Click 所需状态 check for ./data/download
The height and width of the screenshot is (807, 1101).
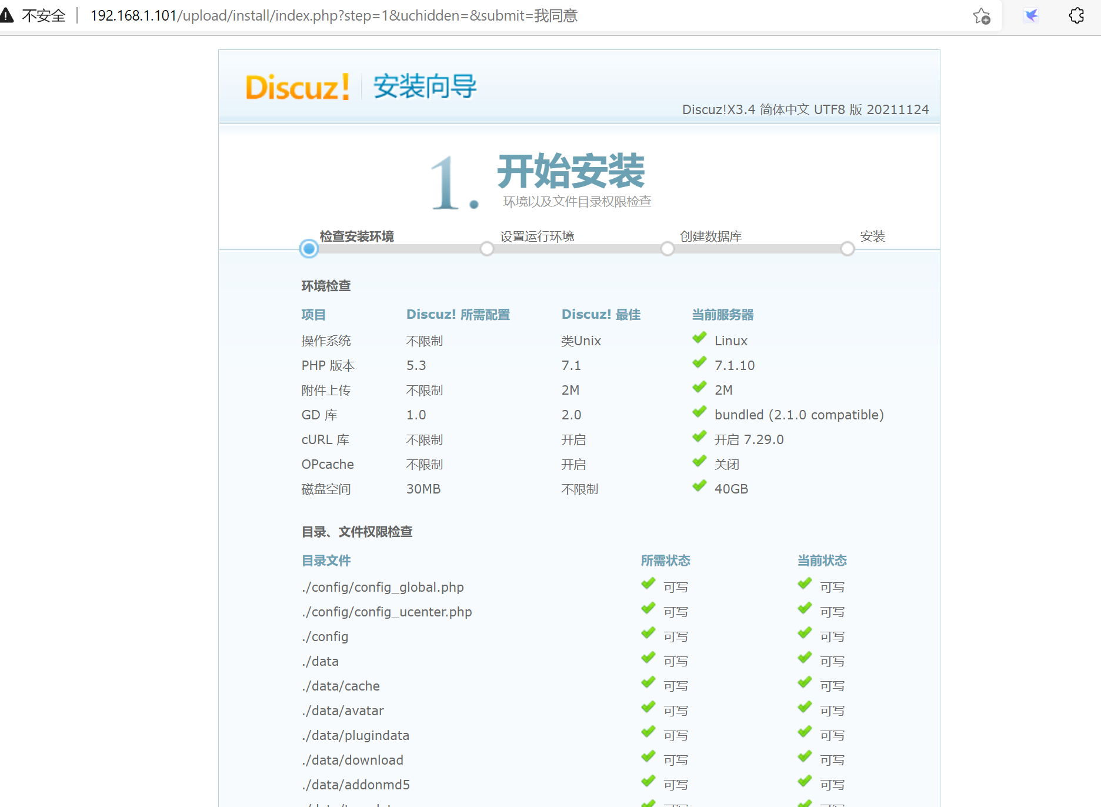click(x=648, y=757)
